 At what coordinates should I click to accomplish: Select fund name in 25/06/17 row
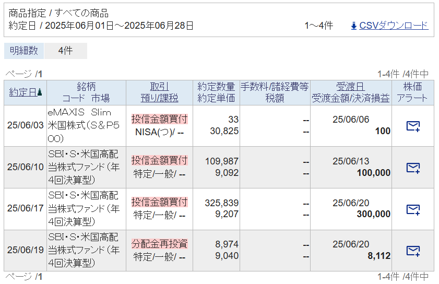[x=84, y=208]
